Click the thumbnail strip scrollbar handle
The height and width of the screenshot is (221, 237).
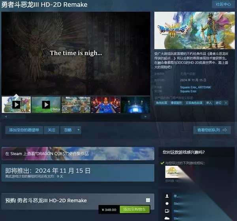click(x=18, y=116)
